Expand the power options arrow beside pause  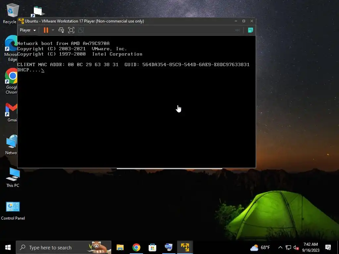(x=53, y=30)
